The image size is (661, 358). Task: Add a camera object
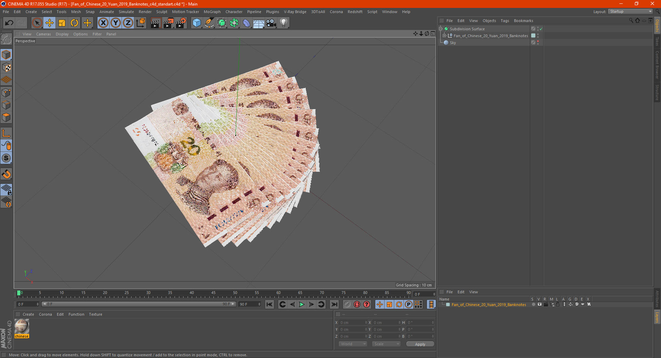coord(271,23)
